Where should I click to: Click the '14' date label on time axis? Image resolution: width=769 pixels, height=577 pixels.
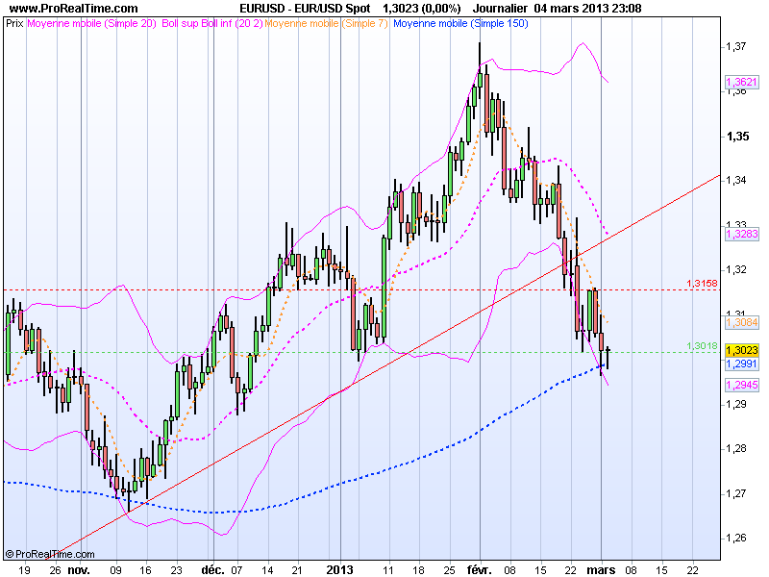267,569
